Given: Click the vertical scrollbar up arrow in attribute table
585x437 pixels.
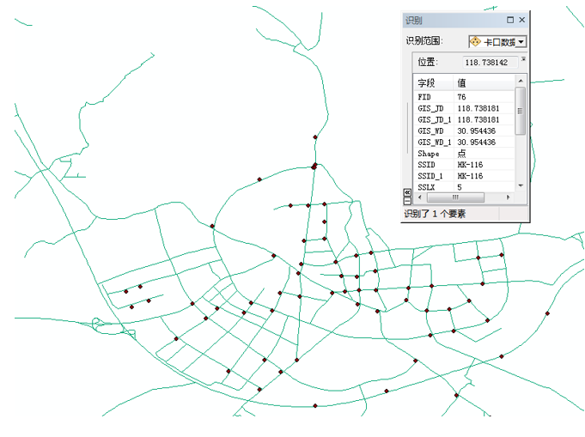Looking at the screenshot, I should click(x=521, y=81).
